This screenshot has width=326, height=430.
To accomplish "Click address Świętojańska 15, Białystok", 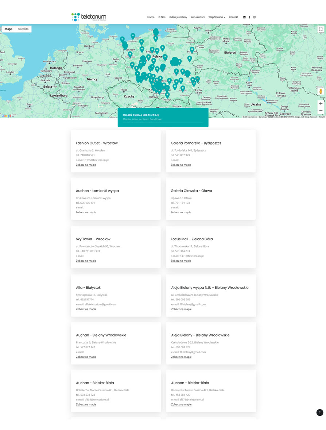I will [92, 295].
